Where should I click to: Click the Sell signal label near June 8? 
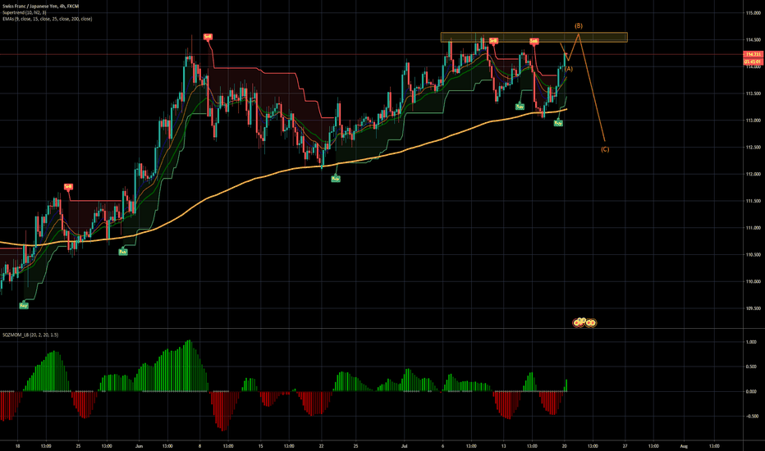click(208, 37)
